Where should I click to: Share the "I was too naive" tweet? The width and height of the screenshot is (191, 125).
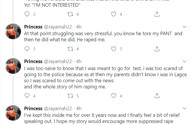pyautogui.click(x=157, y=96)
